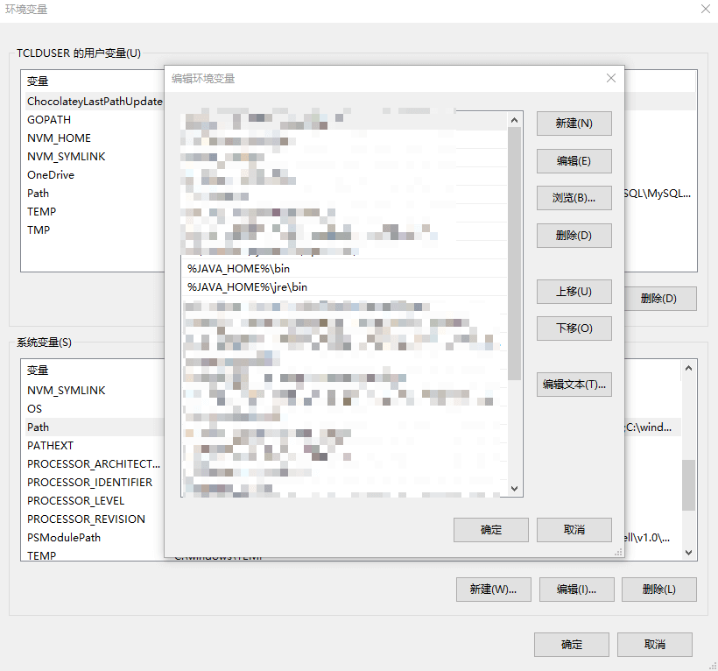718x671 pixels.
Task: Move entry down with 下移(O)
Action: tap(574, 328)
